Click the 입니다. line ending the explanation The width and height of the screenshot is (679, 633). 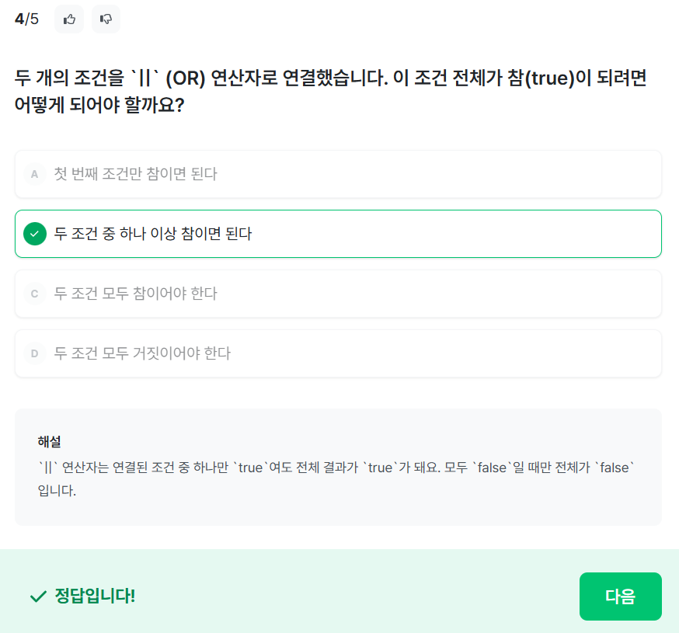(x=57, y=491)
